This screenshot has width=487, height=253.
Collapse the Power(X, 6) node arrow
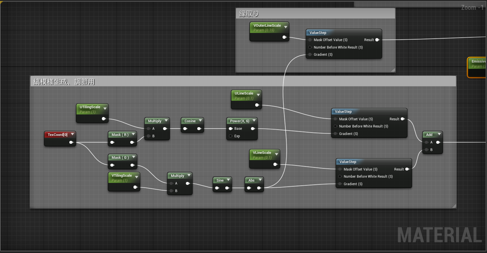254,121
